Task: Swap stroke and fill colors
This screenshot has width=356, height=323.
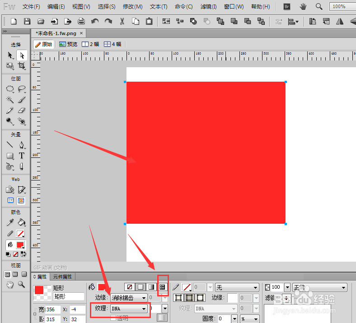Action: pos(23,254)
